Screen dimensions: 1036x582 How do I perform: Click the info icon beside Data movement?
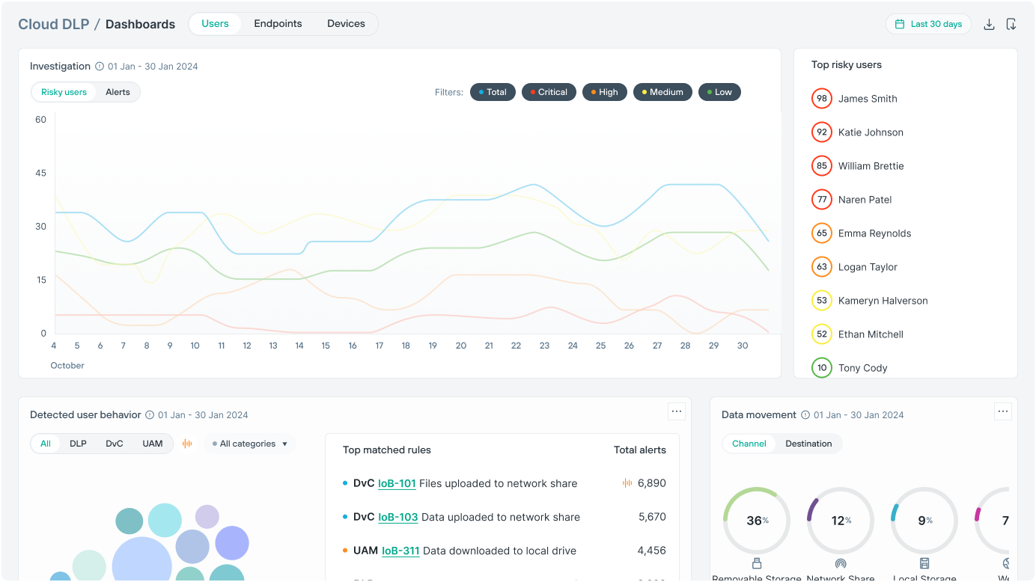(803, 414)
